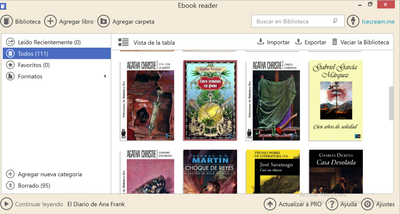Select the Todos (111) category

(57, 54)
